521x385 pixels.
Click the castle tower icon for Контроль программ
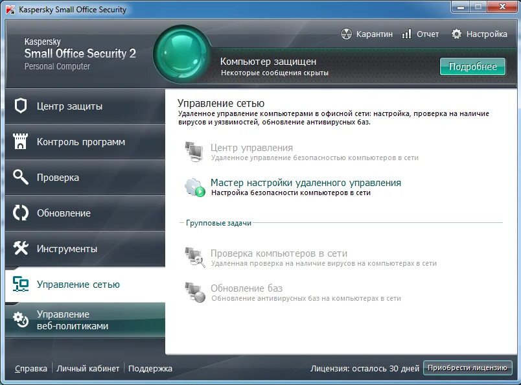(x=20, y=141)
